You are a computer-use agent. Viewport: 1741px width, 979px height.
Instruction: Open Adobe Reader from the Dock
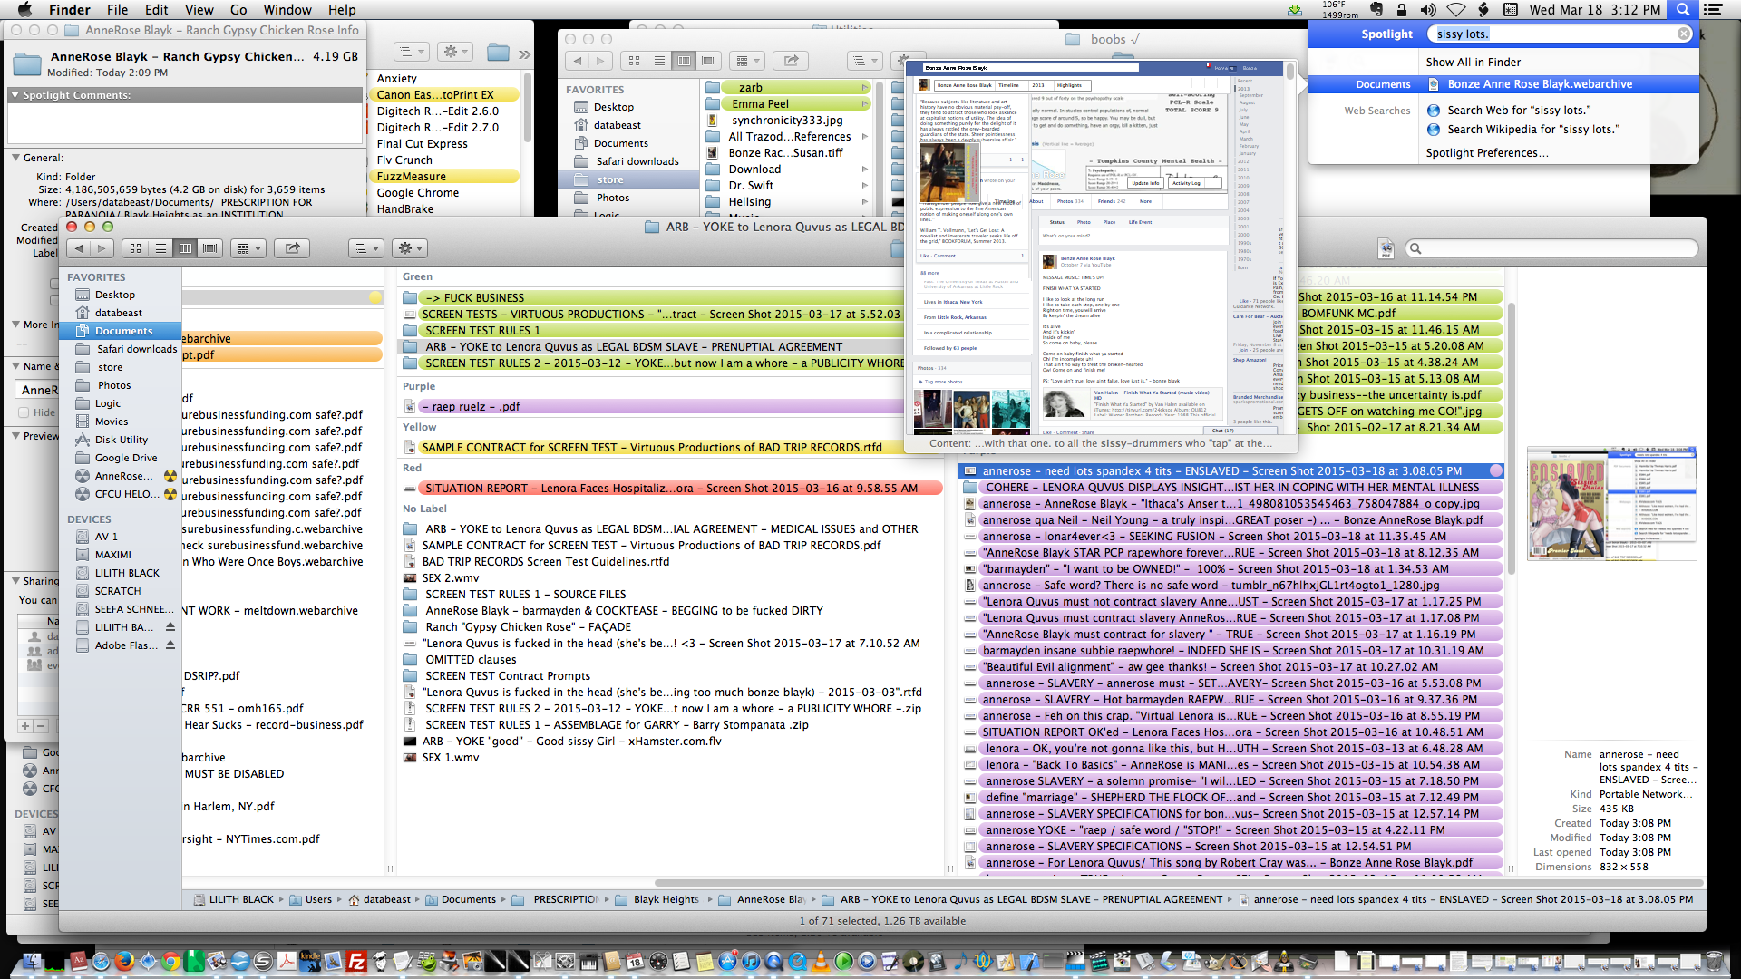tap(287, 962)
